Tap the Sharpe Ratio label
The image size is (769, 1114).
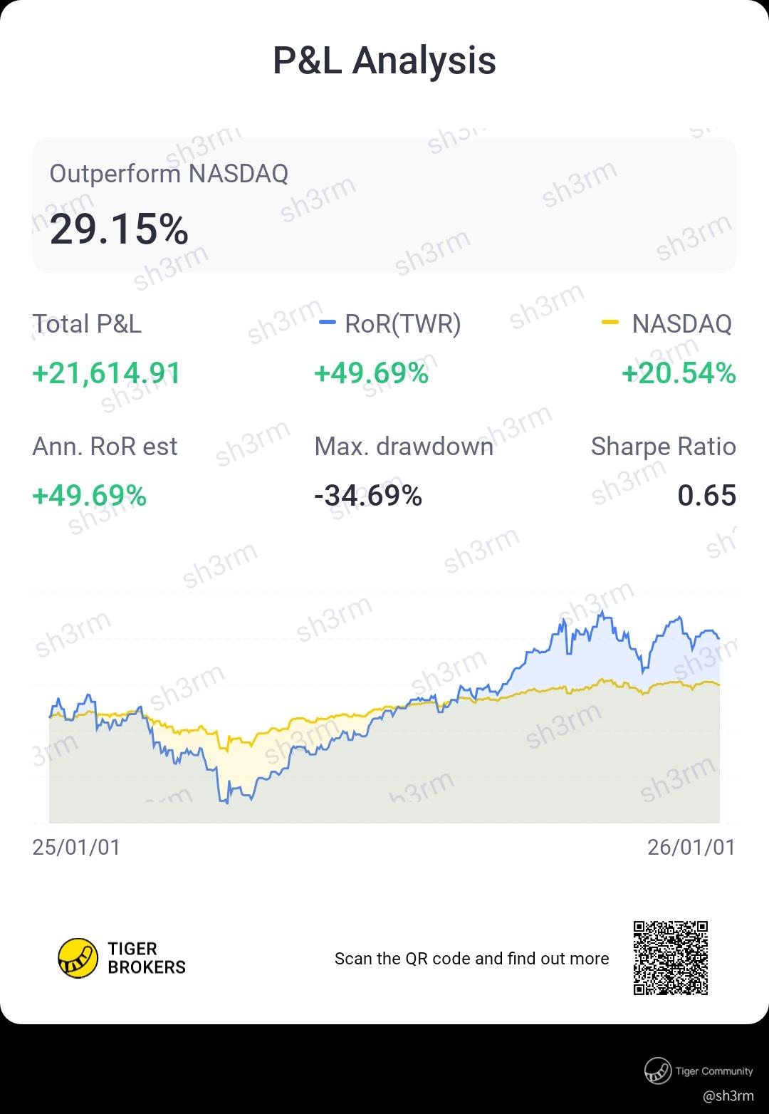pyautogui.click(x=663, y=447)
